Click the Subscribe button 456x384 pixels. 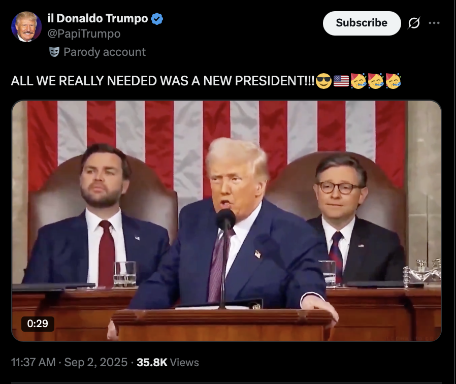pos(362,23)
